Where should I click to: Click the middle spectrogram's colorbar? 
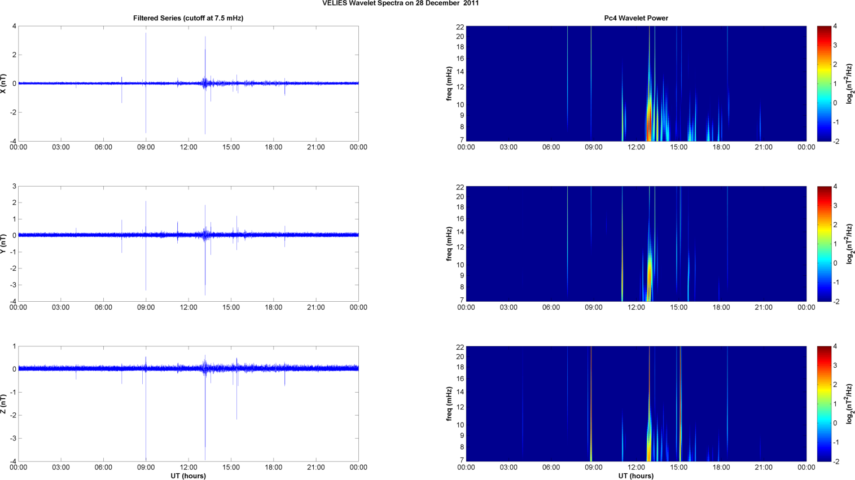coord(824,244)
